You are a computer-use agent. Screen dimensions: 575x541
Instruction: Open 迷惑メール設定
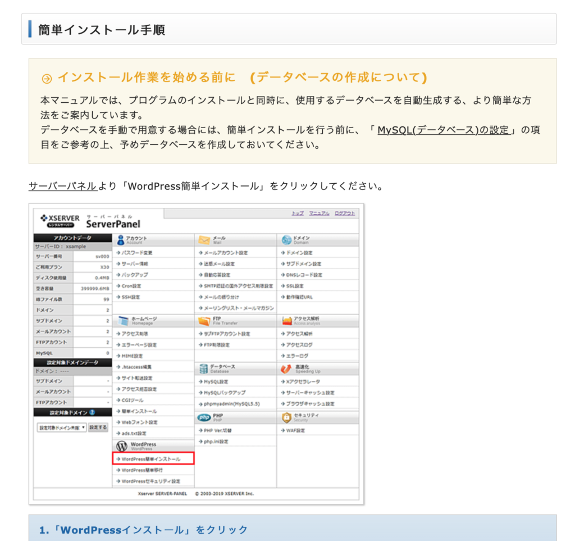pos(220,263)
